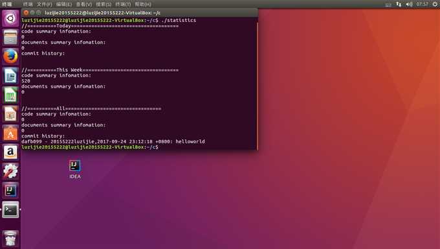Open the keyboard input indicator
Image resolution: width=440 pixels, height=249 pixels.
[x=388, y=5]
